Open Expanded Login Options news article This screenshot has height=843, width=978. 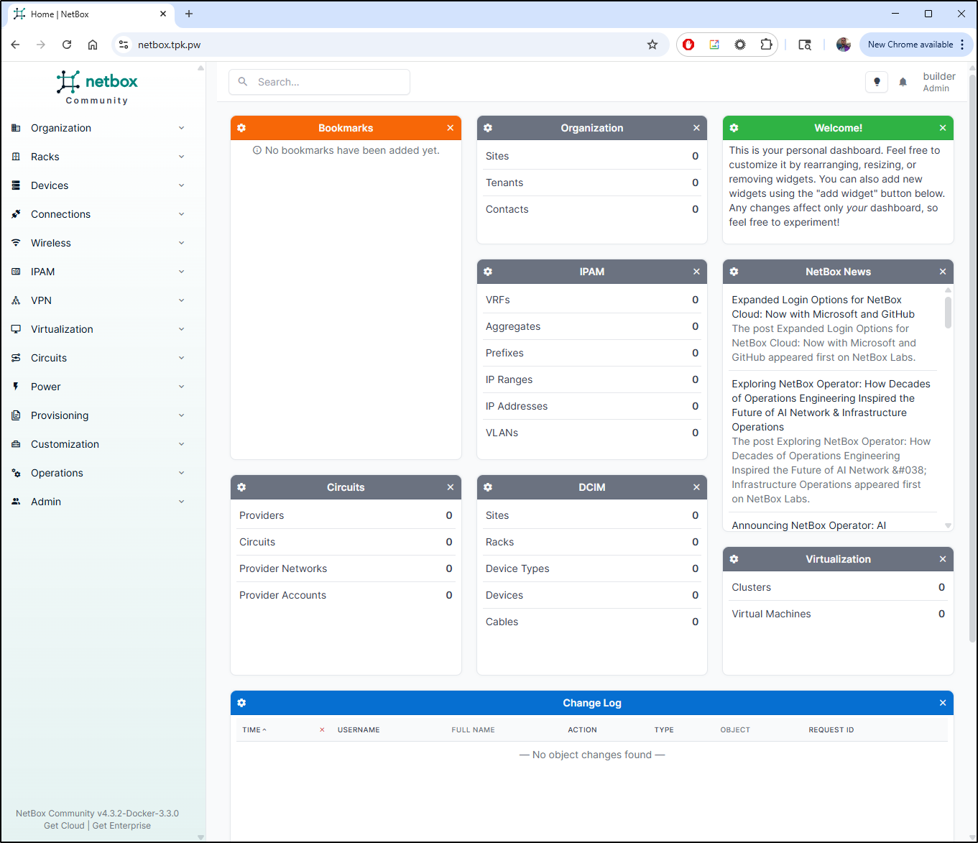pos(823,307)
